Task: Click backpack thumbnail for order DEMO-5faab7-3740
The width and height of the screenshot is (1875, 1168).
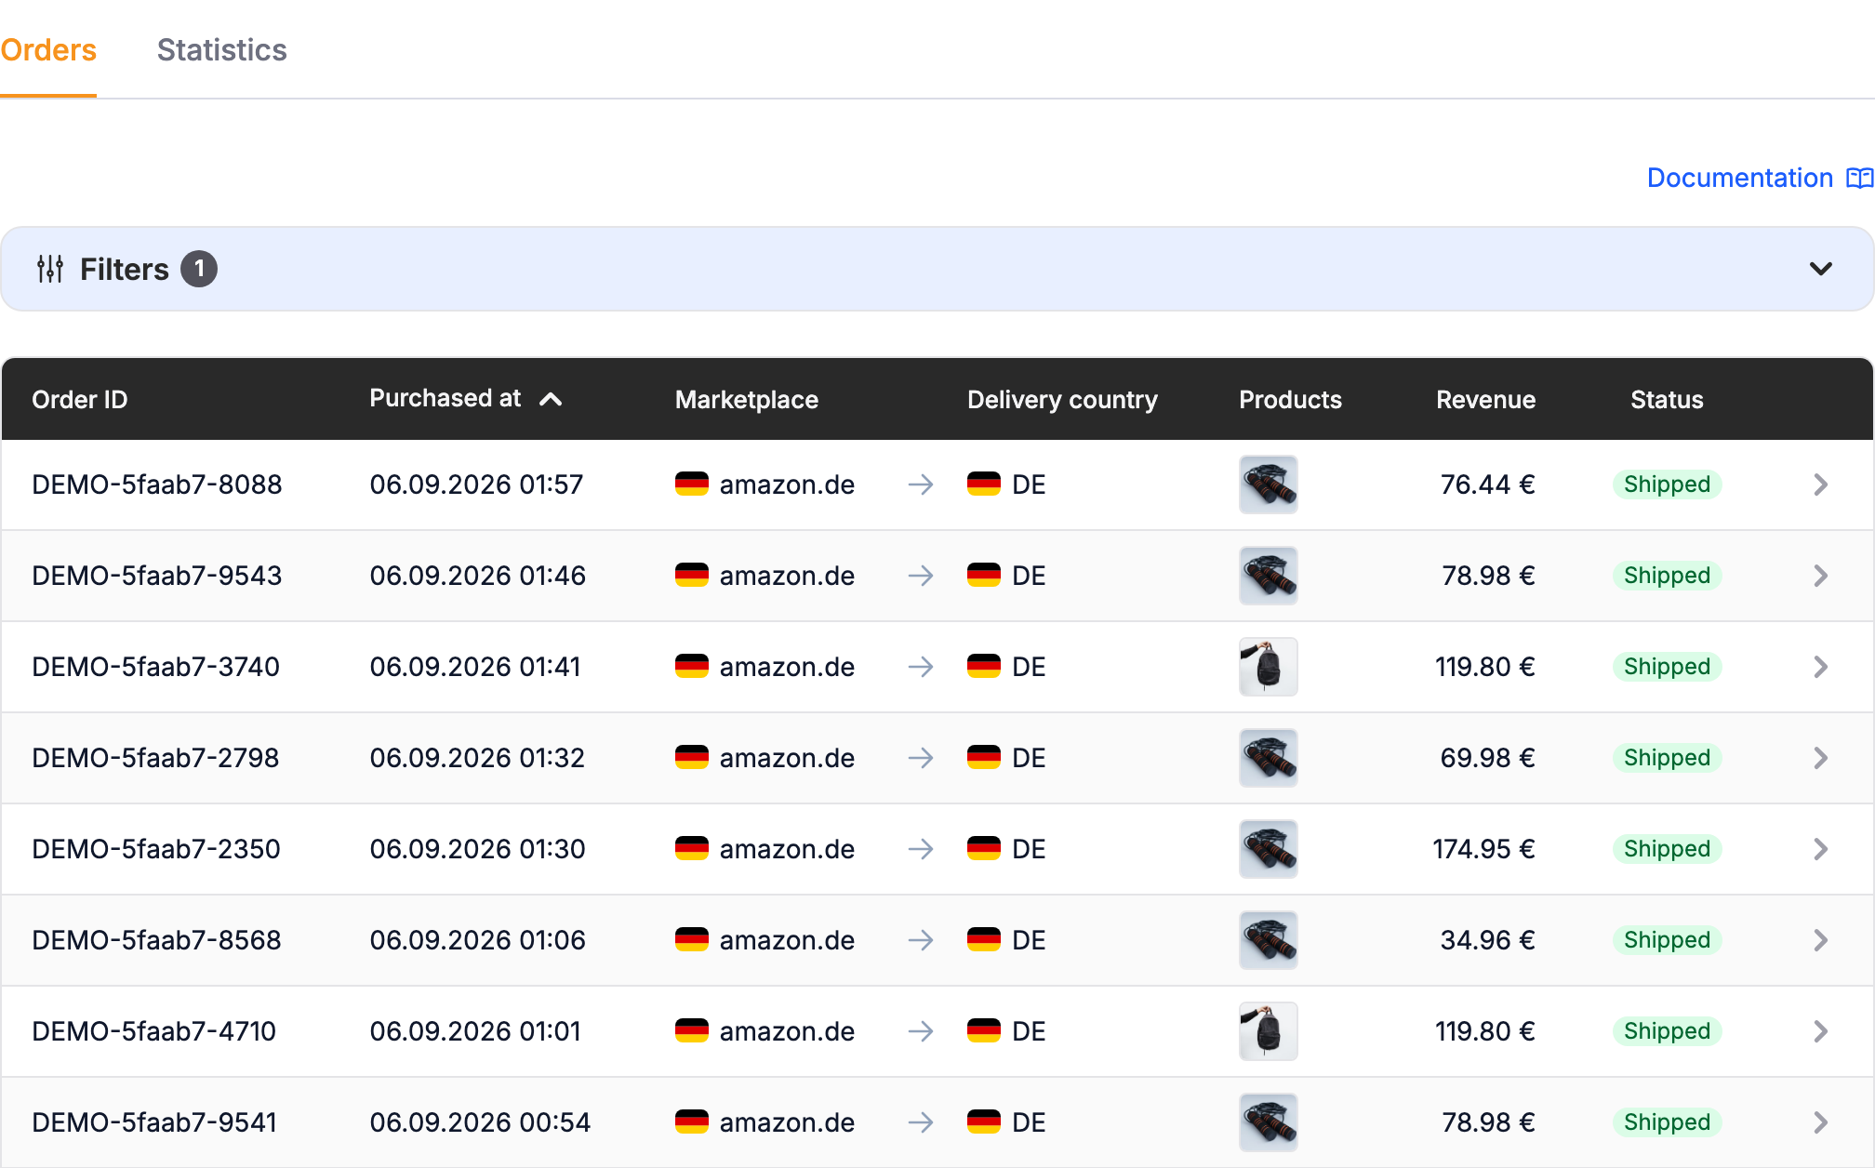Action: 1269,667
